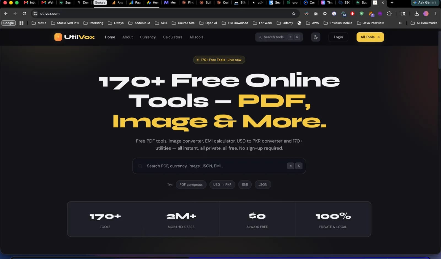Click the page's vertical scrollbar thumb

coord(439,50)
